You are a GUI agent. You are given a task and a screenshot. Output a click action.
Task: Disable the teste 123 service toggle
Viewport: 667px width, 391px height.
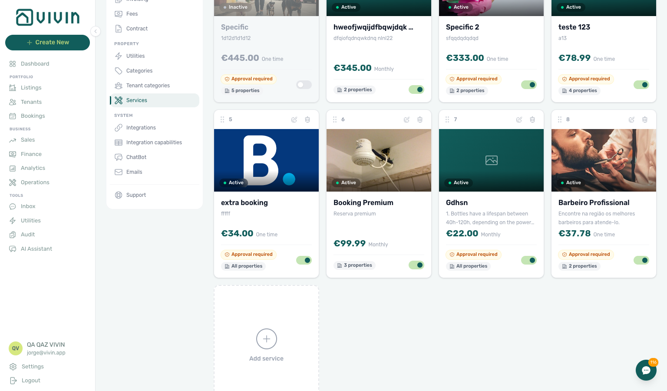click(641, 85)
